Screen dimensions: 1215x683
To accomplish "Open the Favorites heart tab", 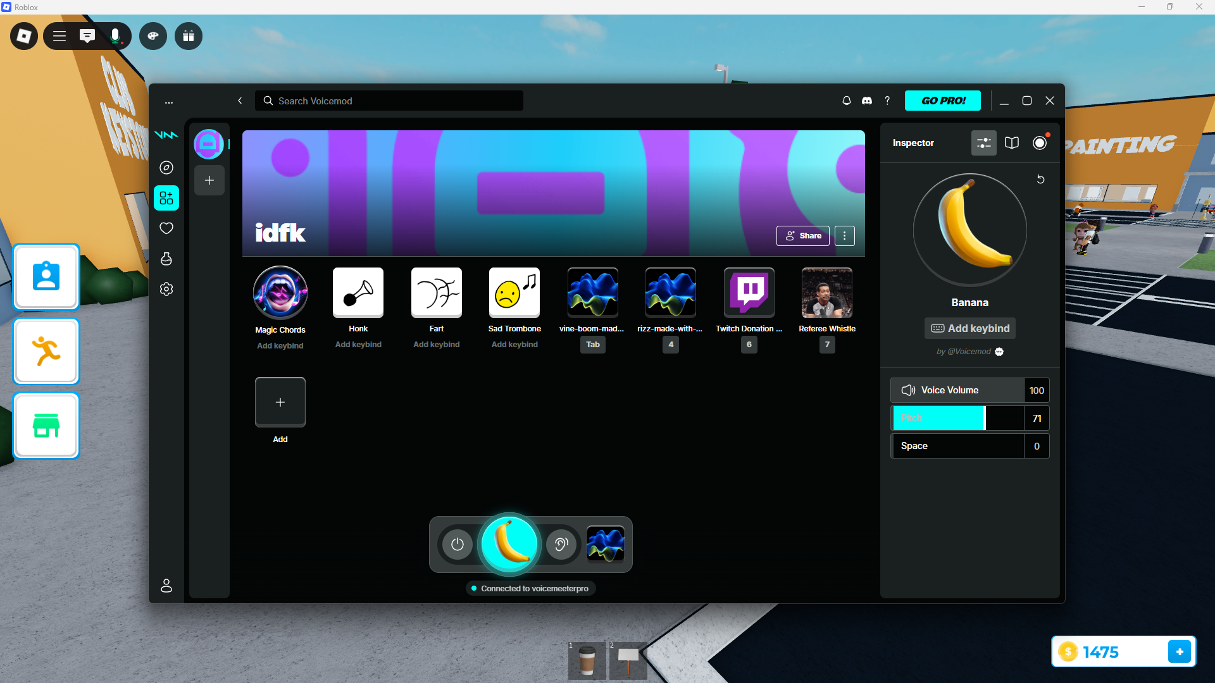I will (166, 228).
